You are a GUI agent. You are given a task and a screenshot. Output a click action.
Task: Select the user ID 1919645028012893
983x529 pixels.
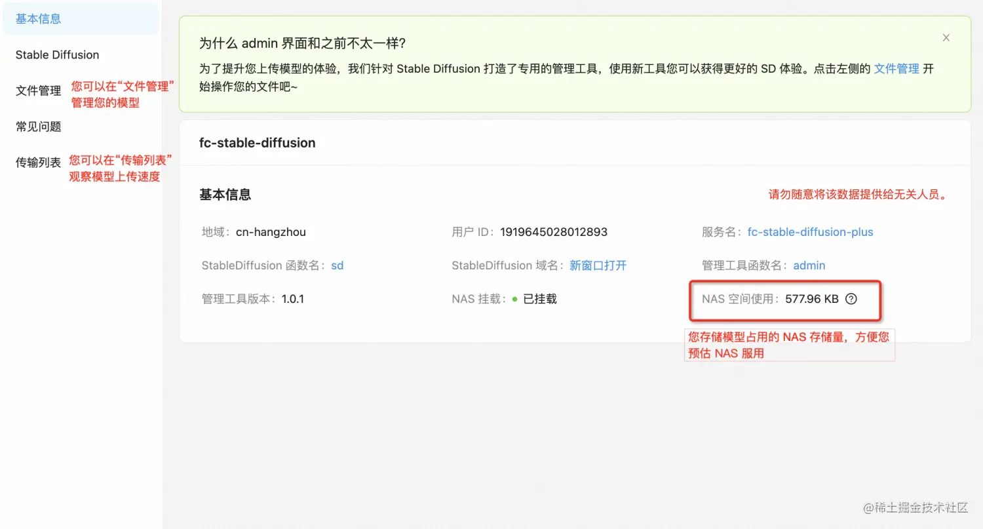(x=554, y=232)
